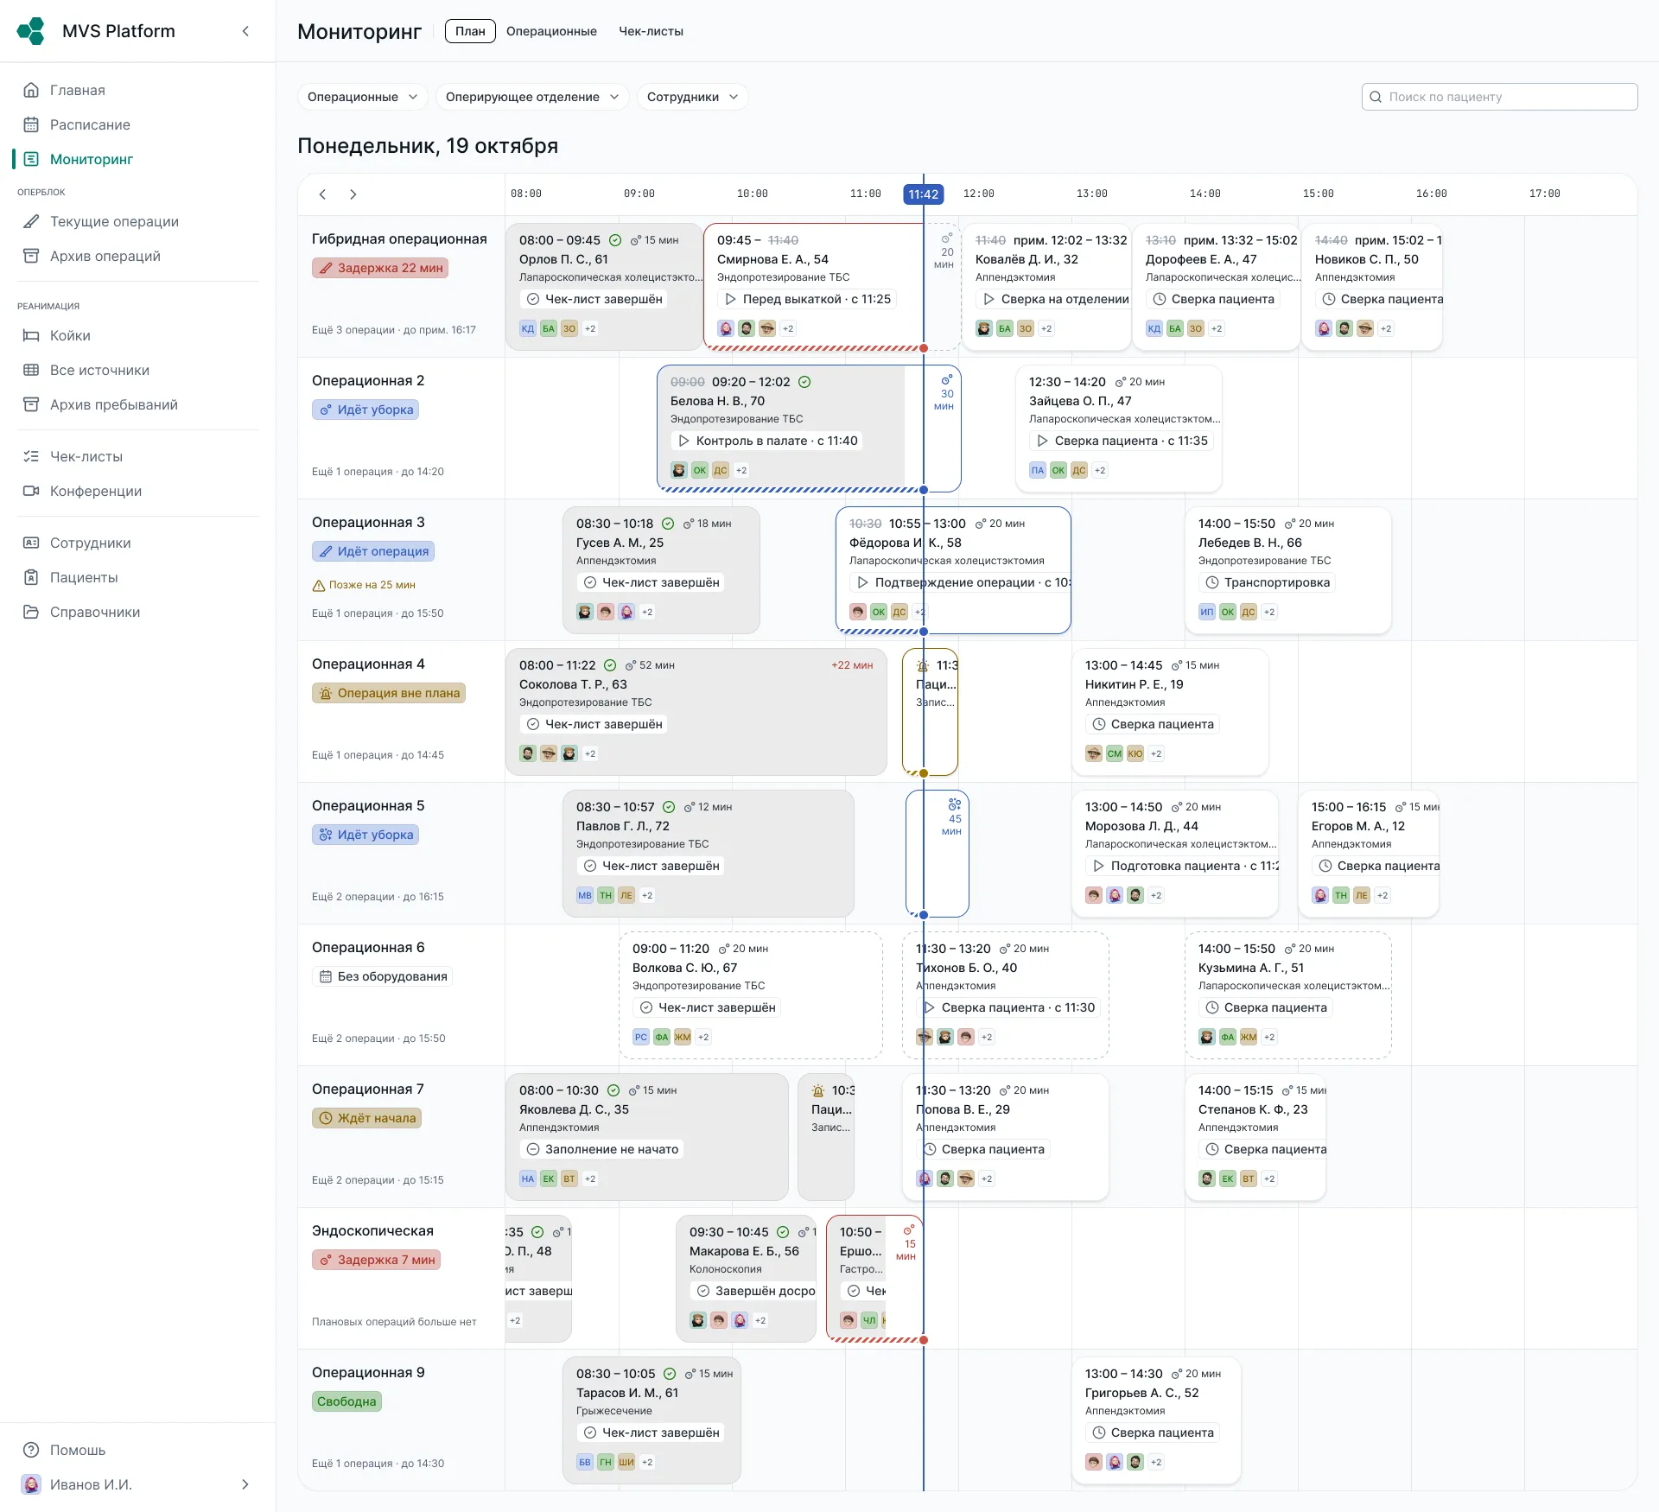Open the Койки bed icon
The image size is (1659, 1512).
31,335
